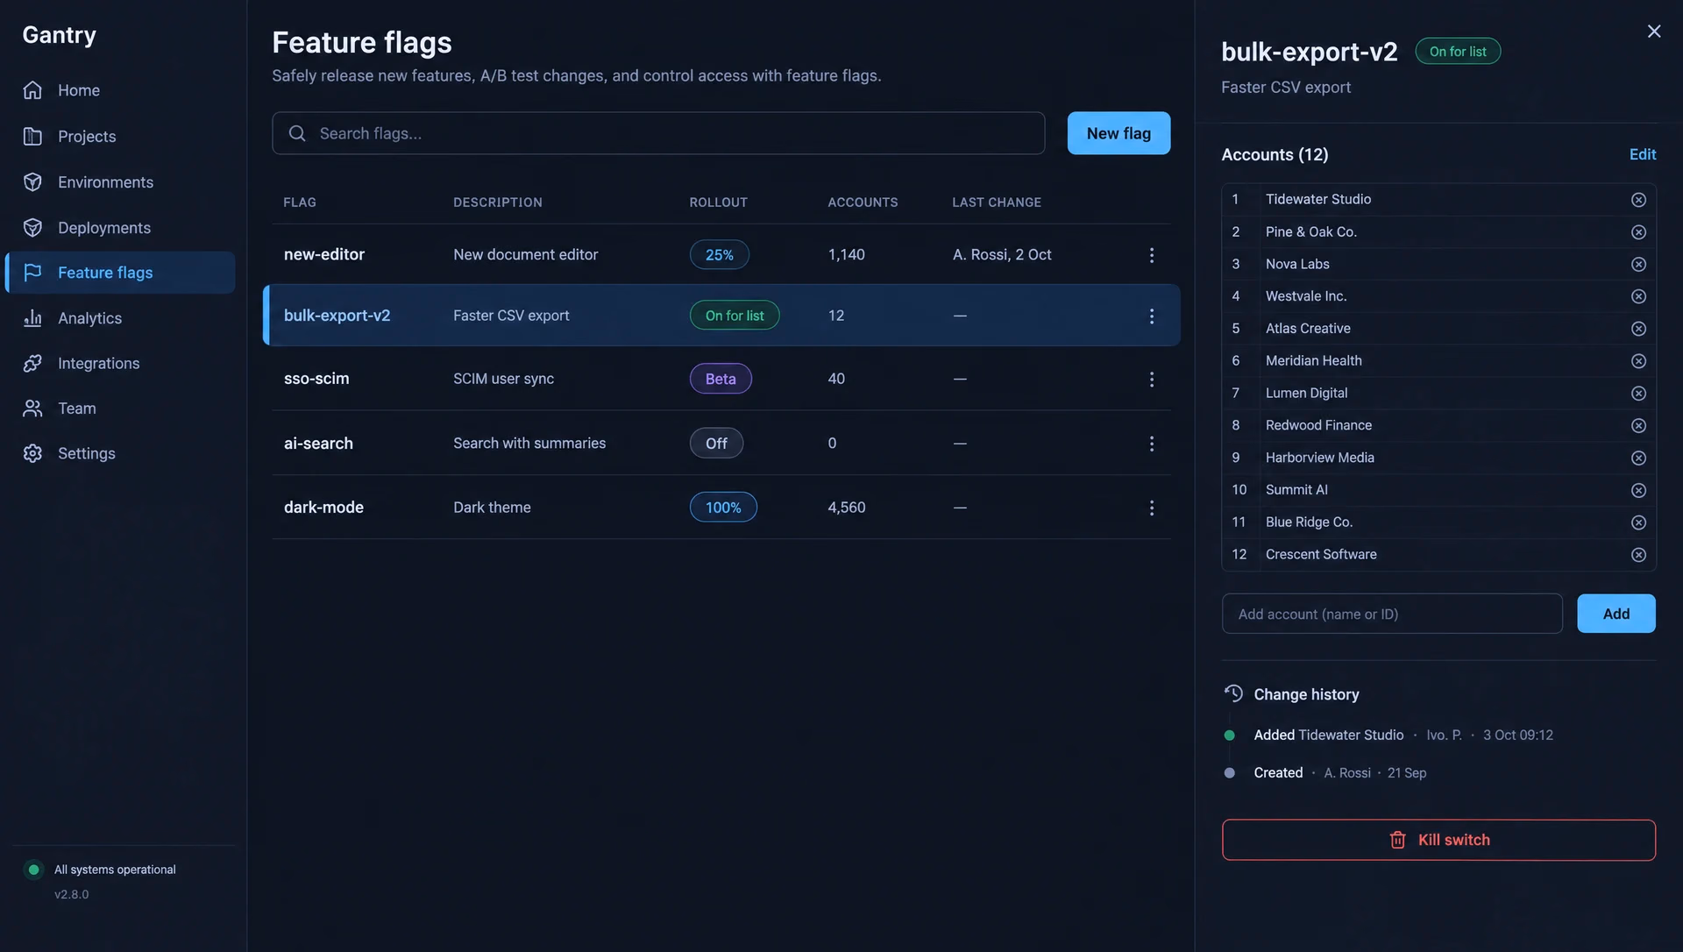1683x952 pixels.
Task: Remove Westvale Inc. account
Action: [1638, 296]
